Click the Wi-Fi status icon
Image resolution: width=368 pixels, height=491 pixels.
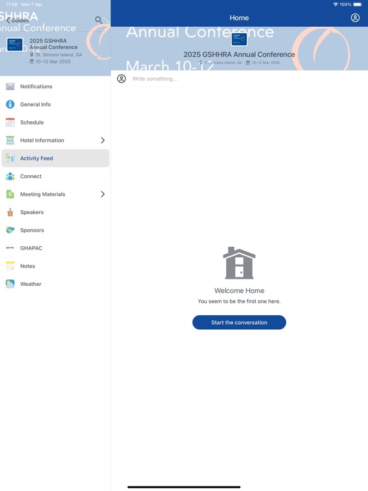tap(335, 4)
